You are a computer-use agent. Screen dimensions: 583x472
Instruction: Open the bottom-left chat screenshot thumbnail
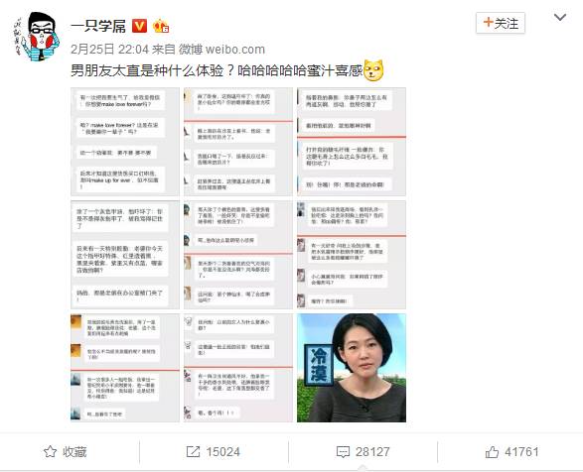125,368
